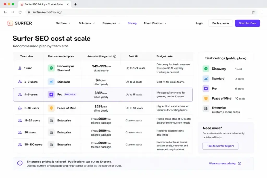Reload the page with refresh icon
The width and height of the screenshot is (267, 178).
tap(20, 12)
